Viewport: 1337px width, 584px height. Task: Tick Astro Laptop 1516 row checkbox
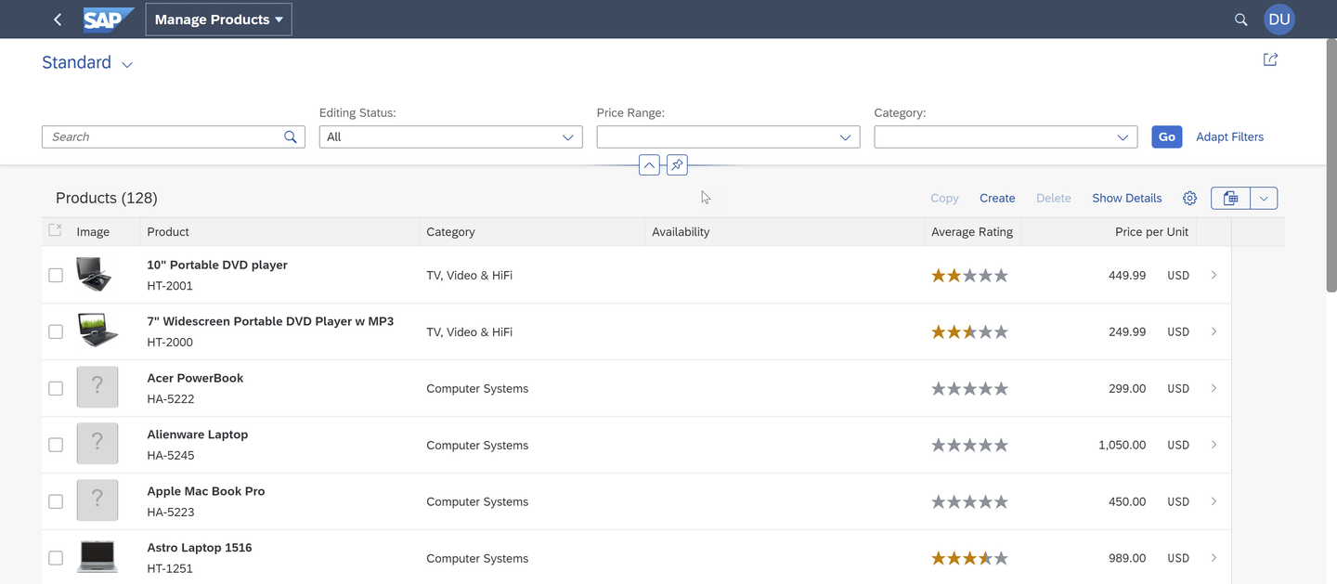click(x=56, y=558)
